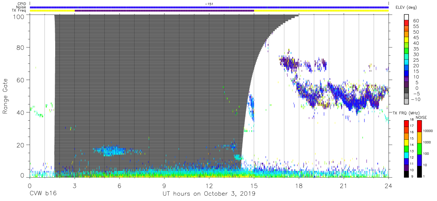Screen dimensions: 437x201
Task: Click the 25 label on the elevation legend
Action: (416, 60)
